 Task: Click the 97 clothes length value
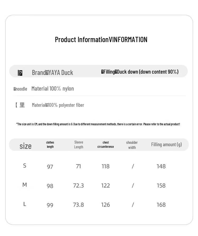50,167
